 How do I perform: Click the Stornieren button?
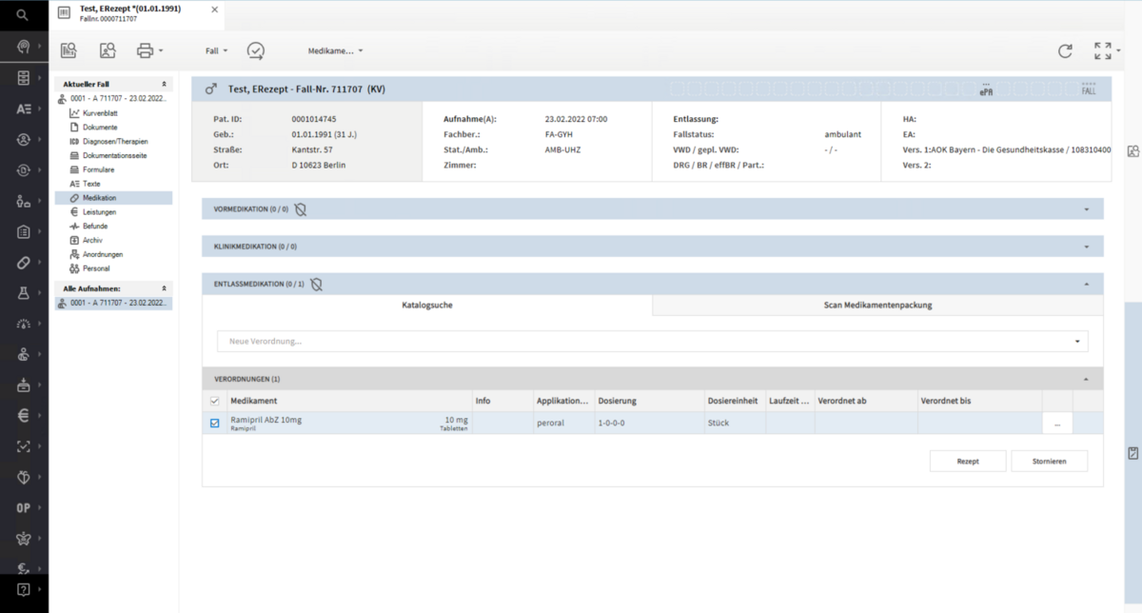pos(1049,461)
